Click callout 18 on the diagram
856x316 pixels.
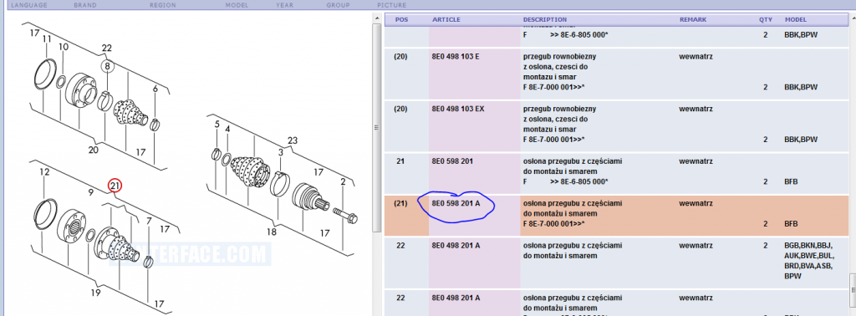[272, 232]
